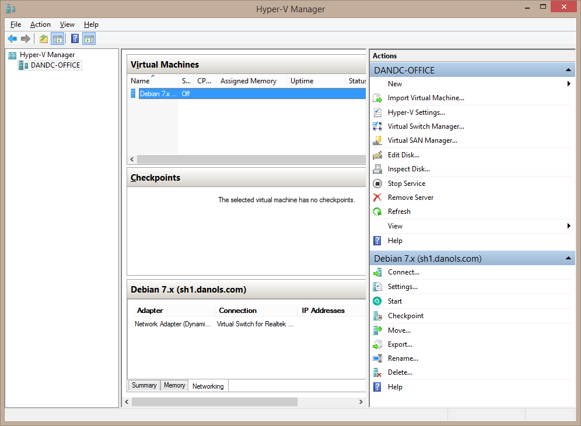The height and width of the screenshot is (426, 581).
Task: Click right arrow of bottom horizontal scrollbar
Action: click(361, 402)
